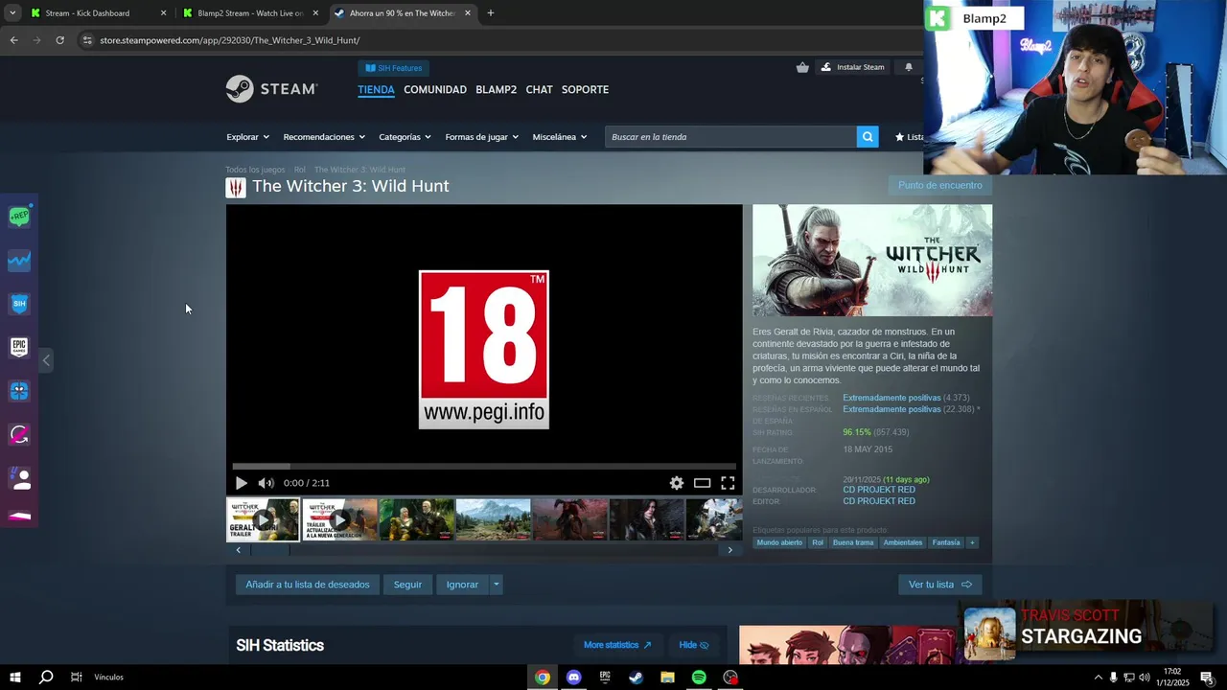Select the next-gen update trailer thumbnail

tap(339, 519)
